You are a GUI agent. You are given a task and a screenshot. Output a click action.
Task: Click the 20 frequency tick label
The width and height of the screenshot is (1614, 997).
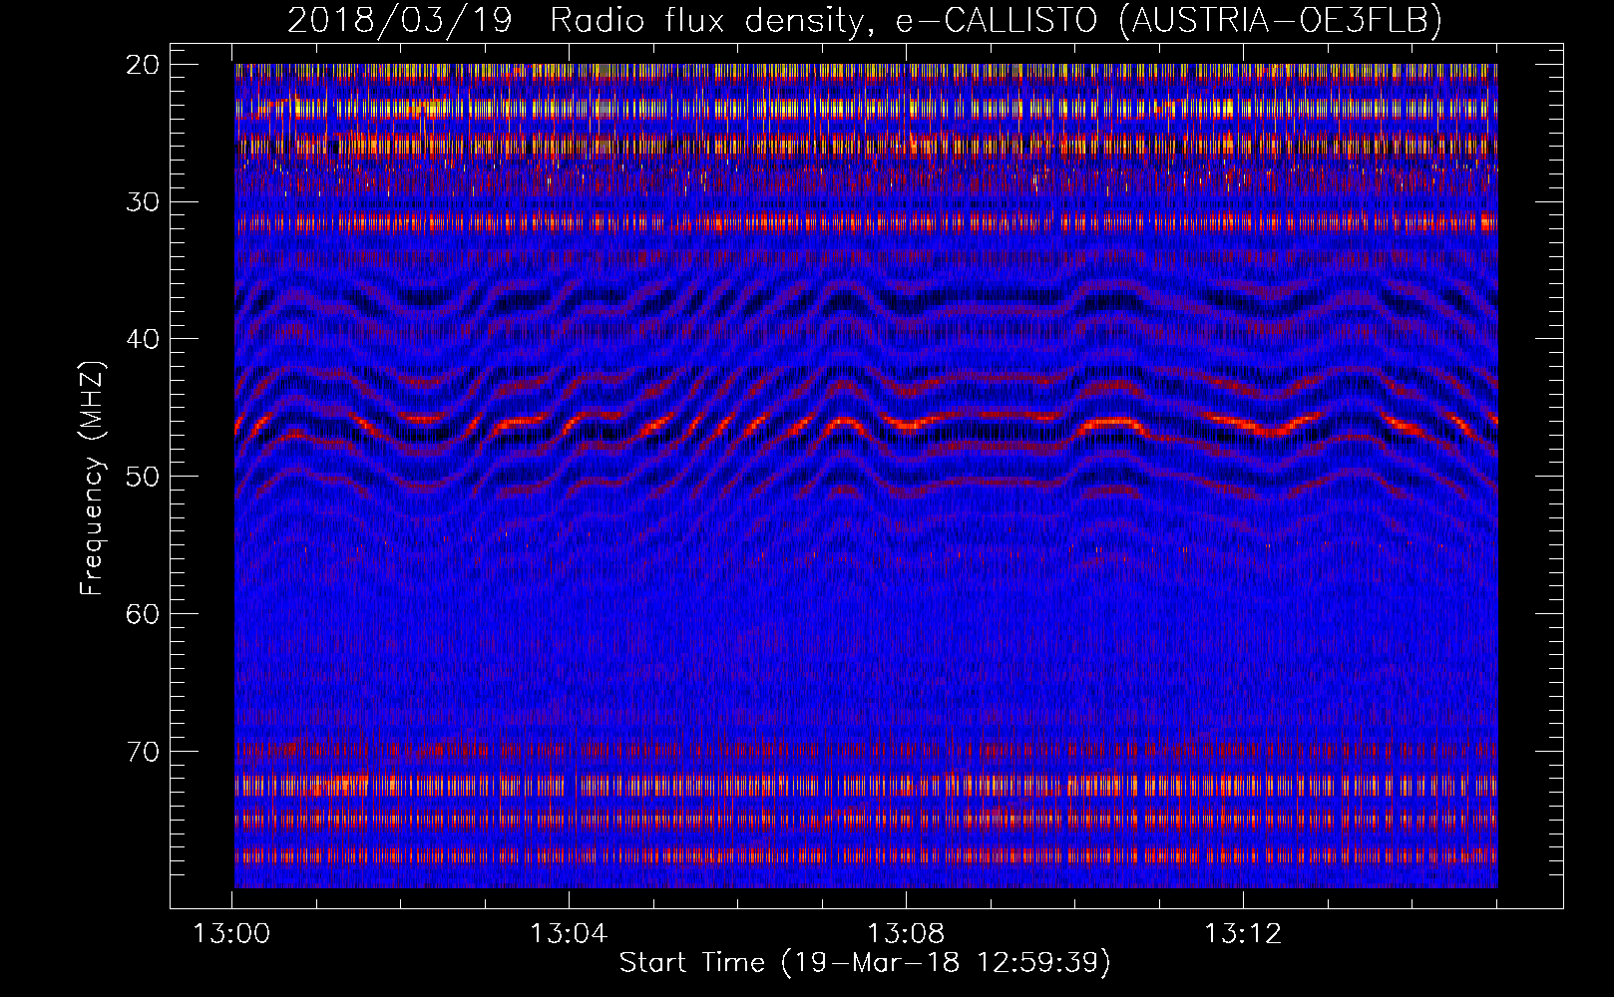143,65
